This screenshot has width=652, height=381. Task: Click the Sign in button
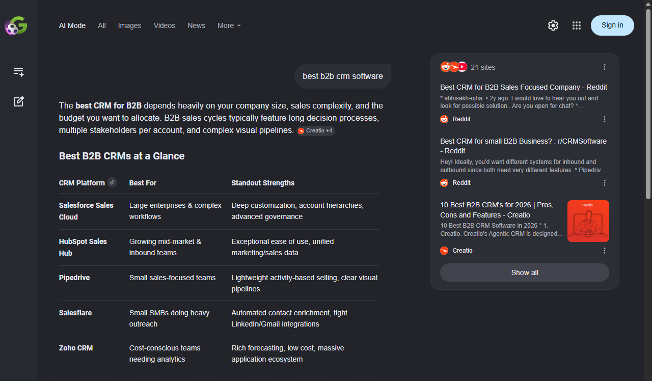tap(612, 25)
